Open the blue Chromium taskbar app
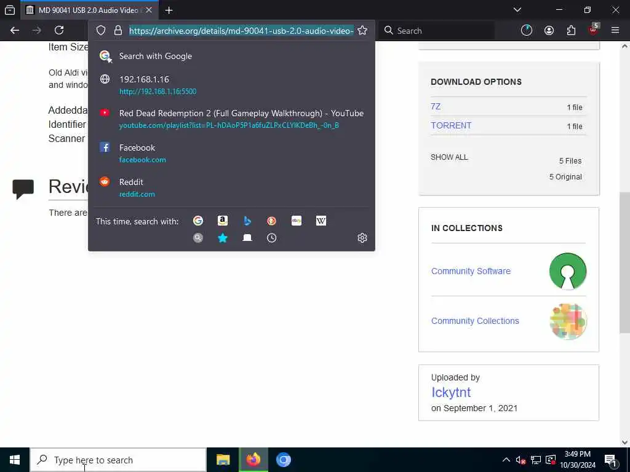The image size is (630, 472). (283, 460)
